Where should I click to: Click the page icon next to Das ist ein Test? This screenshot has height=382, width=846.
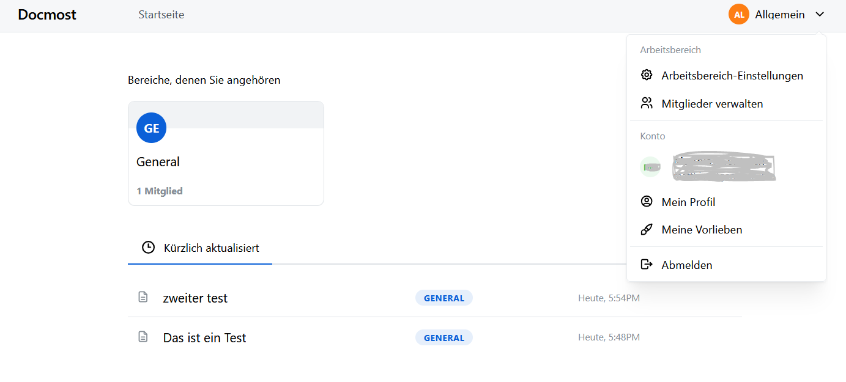[x=143, y=337]
